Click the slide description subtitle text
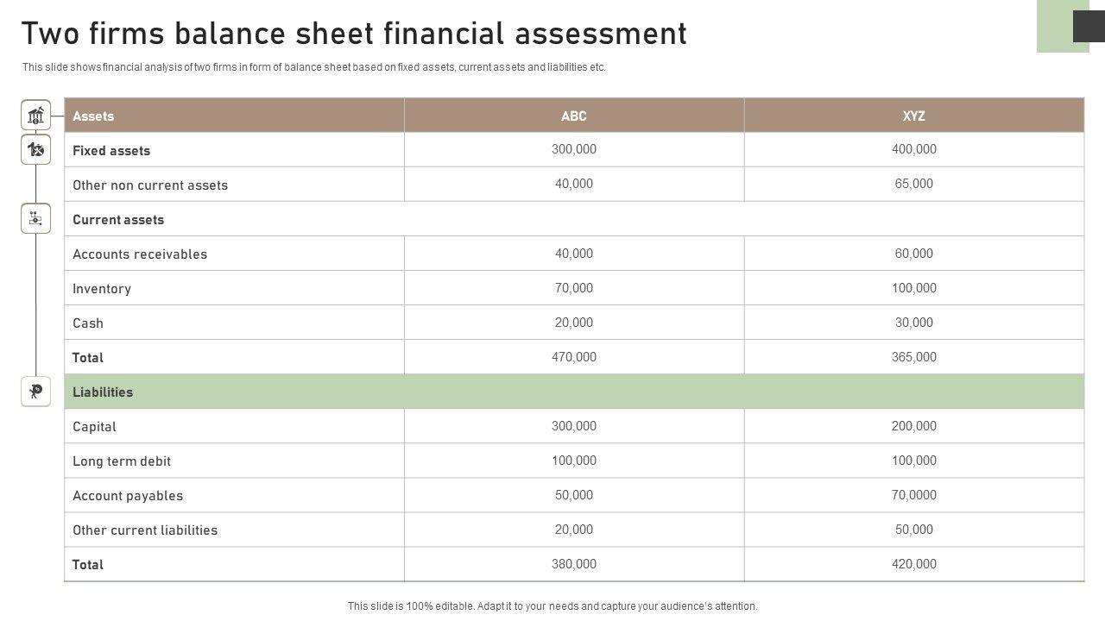This screenshot has height=621, width=1105. 314,67
